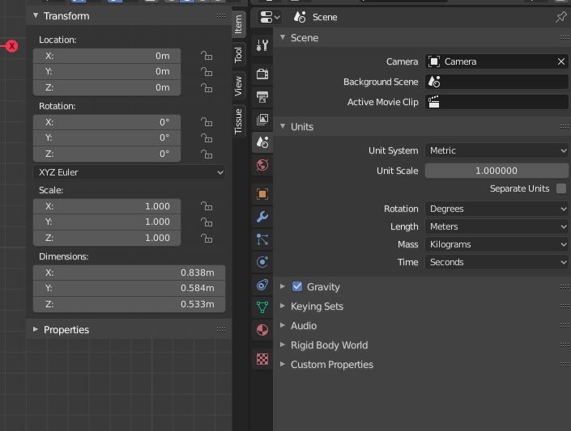This screenshot has width=571, height=431.
Task: Click the Dimensions X field
Action: click(129, 273)
